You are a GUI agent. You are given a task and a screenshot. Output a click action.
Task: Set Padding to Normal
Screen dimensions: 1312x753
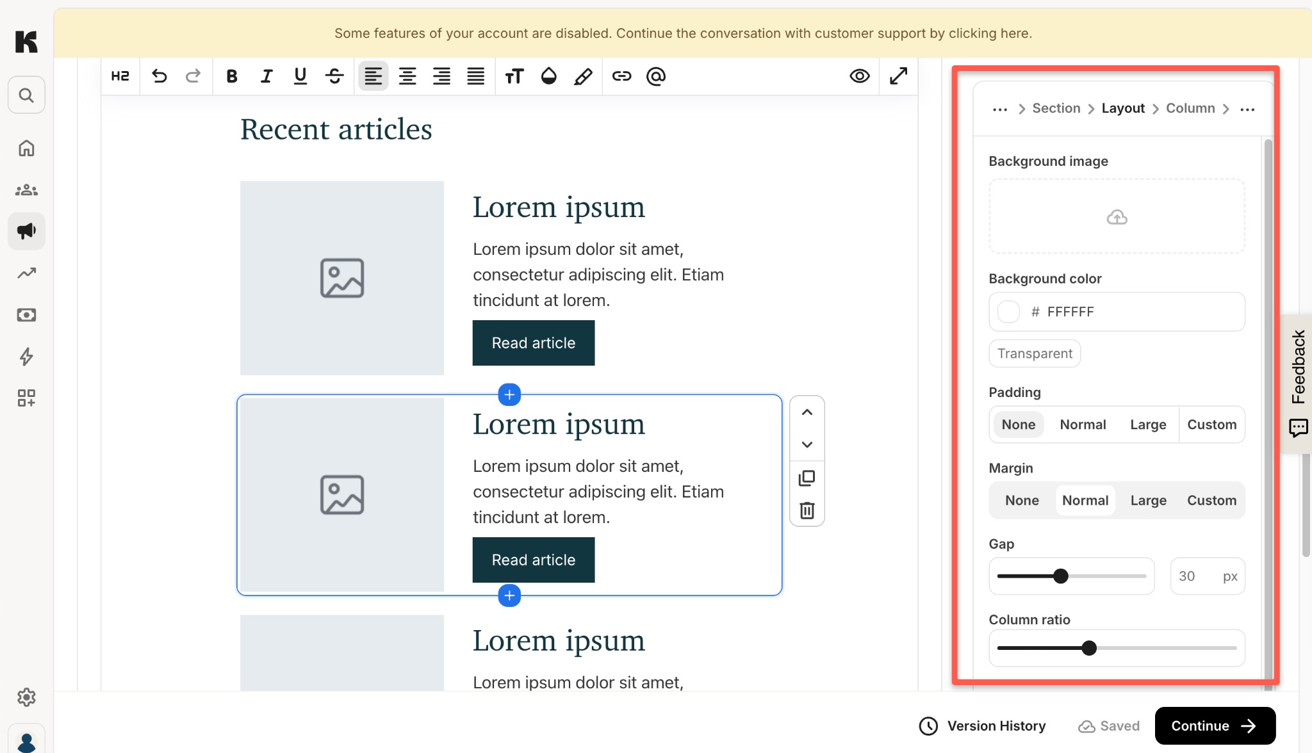click(1083, 425)
